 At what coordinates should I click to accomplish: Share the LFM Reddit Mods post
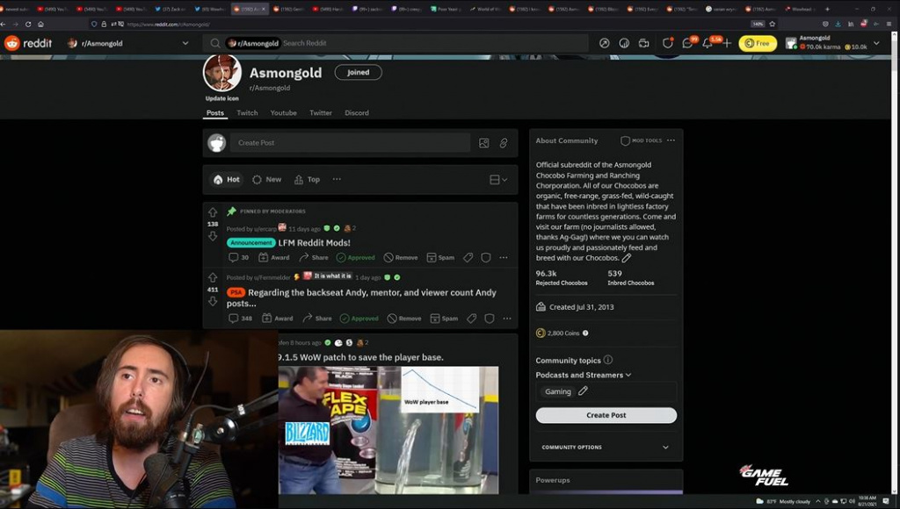pos(314,257)
